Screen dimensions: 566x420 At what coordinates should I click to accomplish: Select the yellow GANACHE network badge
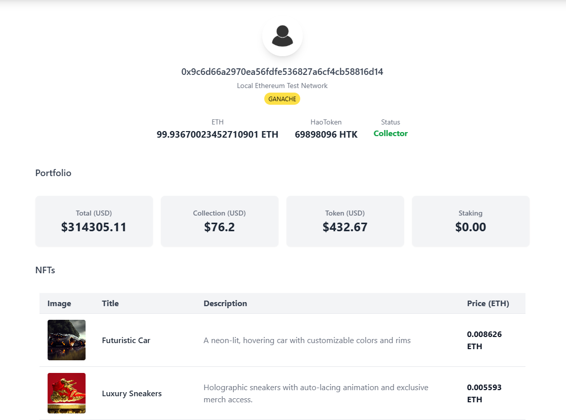click(282, 99)
